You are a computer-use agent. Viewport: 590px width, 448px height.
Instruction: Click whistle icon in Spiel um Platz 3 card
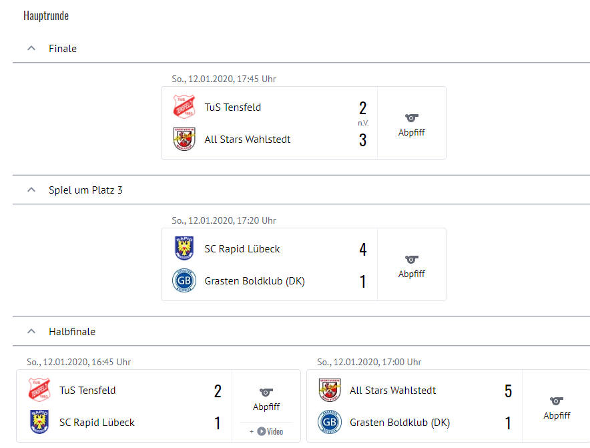click(412, 260)
